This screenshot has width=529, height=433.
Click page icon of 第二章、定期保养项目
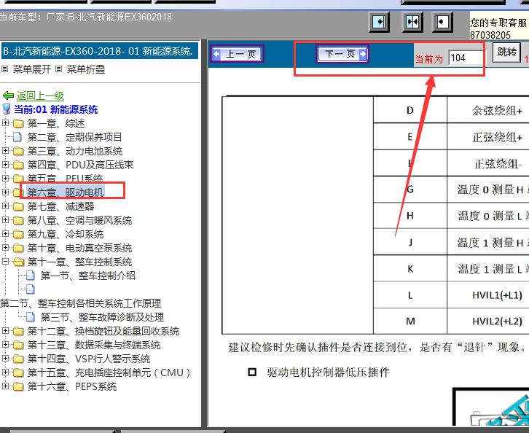[x=17, y=137]
